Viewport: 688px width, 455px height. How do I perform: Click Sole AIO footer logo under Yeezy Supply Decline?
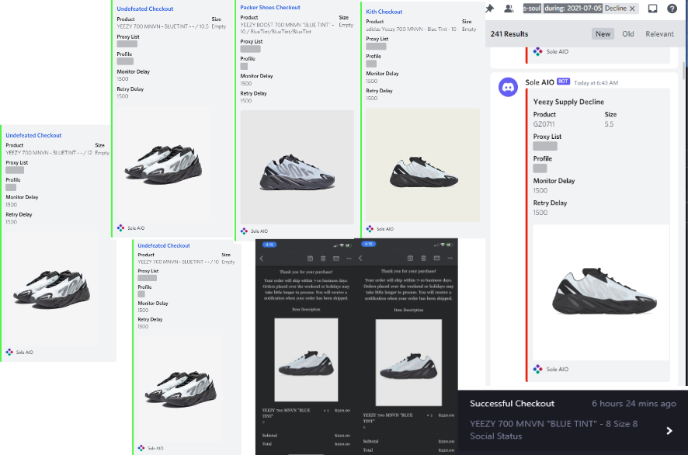[x=537, y=369]
